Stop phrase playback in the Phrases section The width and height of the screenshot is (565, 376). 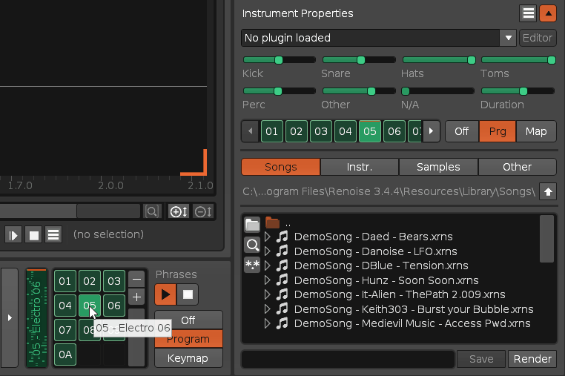[188, 294]
